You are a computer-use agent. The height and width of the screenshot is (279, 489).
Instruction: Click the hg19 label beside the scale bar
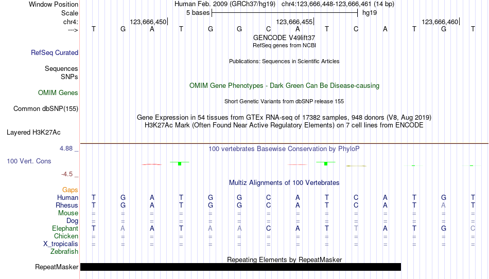[370, 13]
